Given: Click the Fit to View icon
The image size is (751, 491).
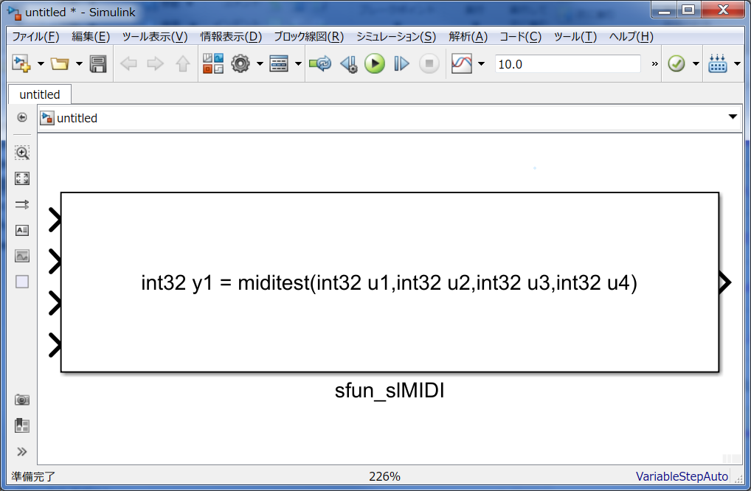Looking at the screenshot, I should pos(22,178).
